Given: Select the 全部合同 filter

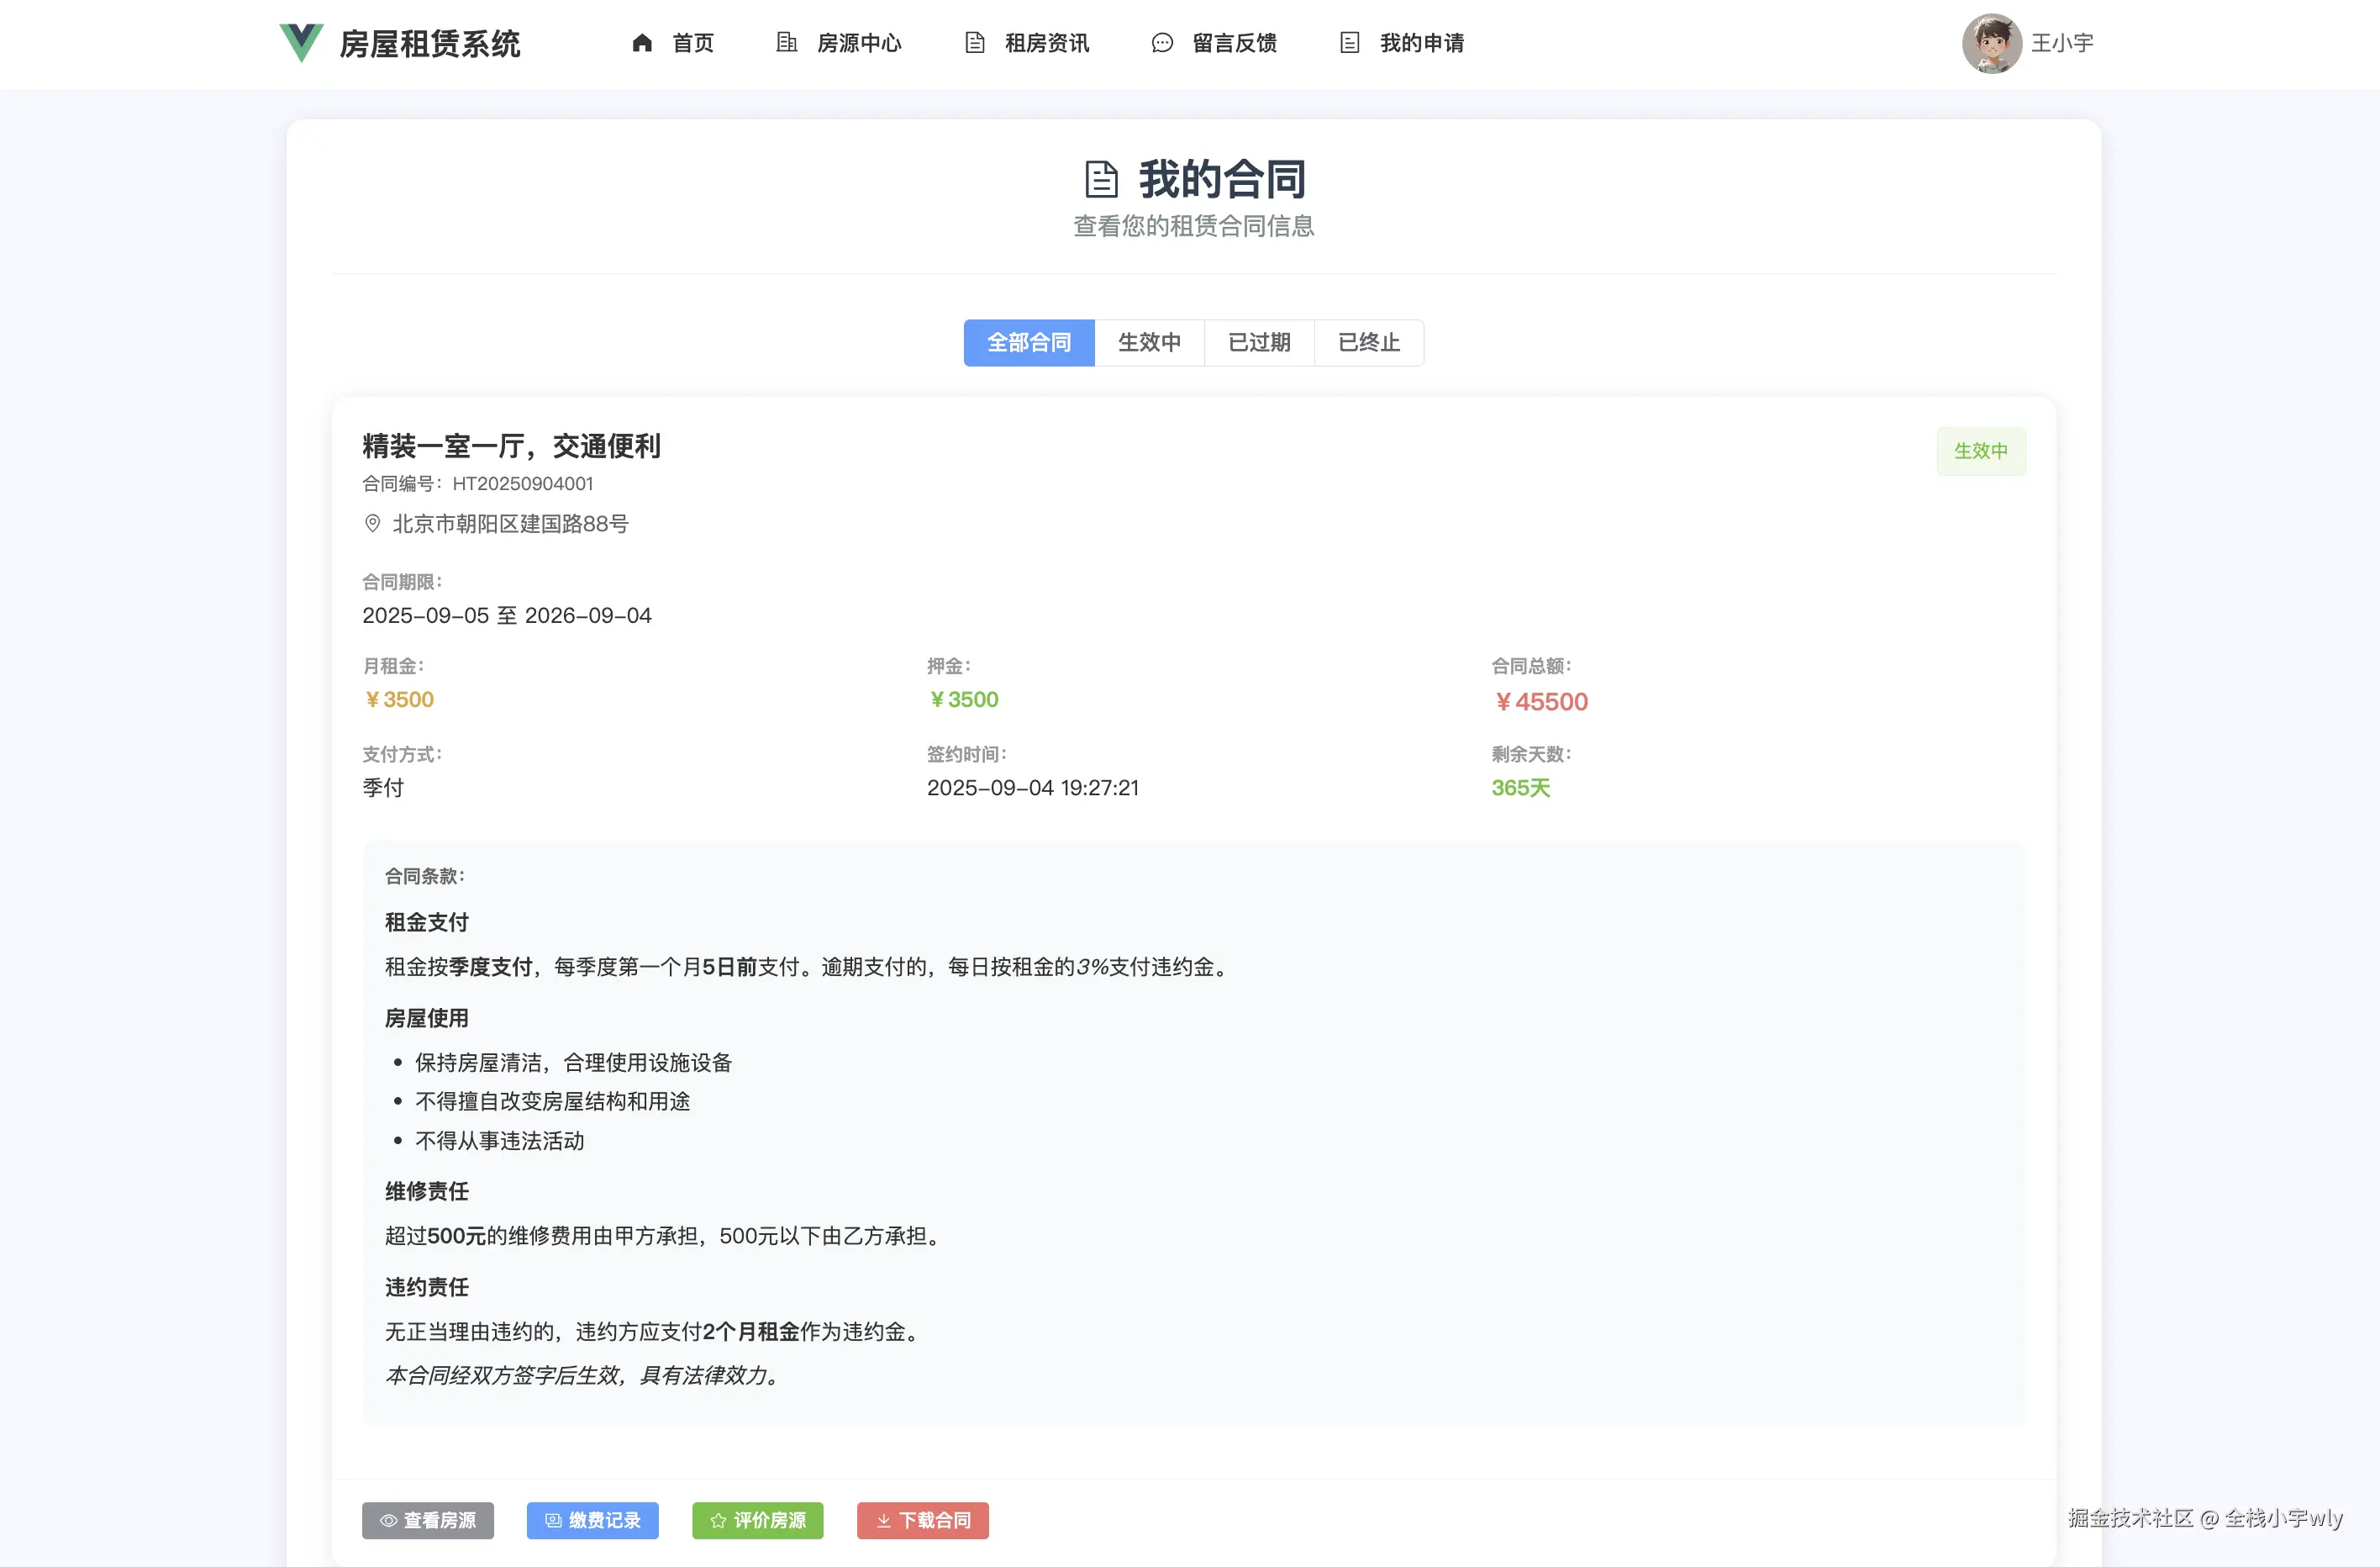Looking at the screenshot, I should (x=1029, y=342).
